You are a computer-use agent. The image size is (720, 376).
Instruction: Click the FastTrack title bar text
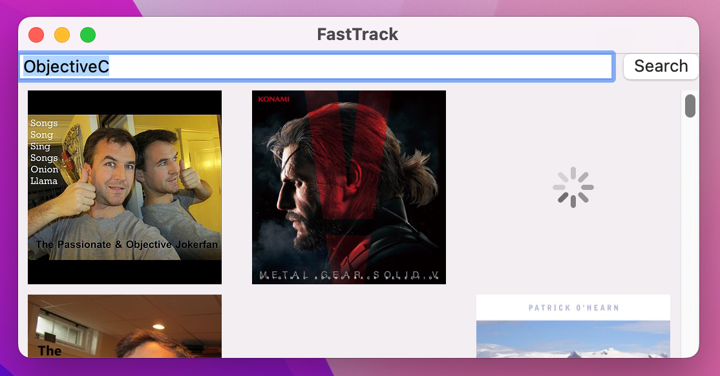click(357, 34)
